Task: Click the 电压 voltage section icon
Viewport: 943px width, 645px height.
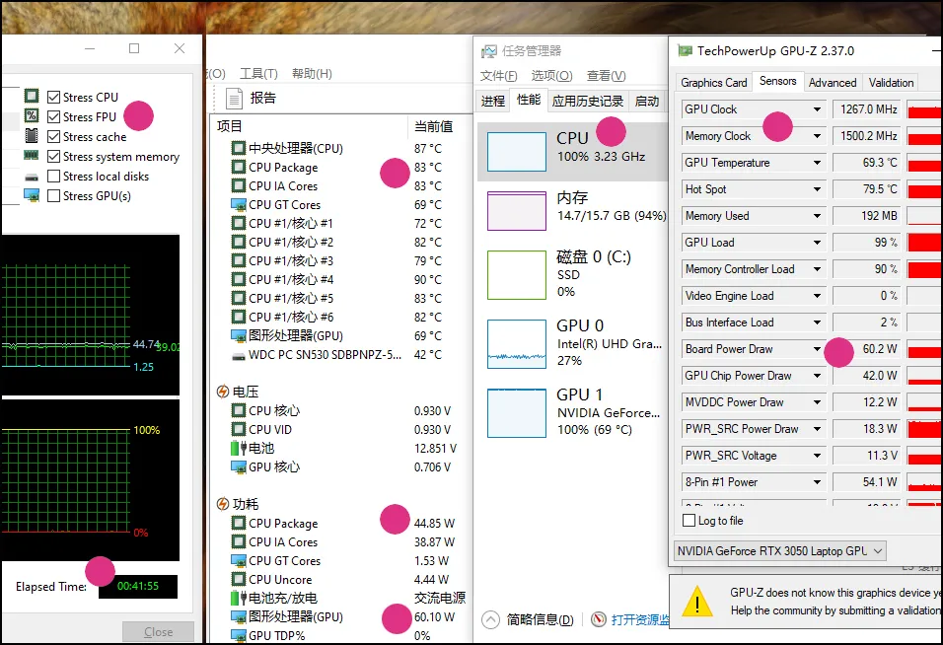Action: (x=223, y=392)
